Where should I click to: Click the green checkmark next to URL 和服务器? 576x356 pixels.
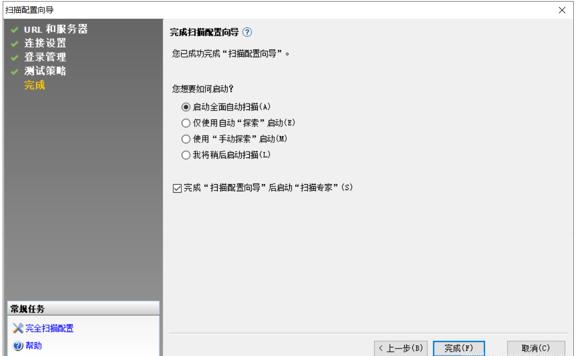point(14,30)
